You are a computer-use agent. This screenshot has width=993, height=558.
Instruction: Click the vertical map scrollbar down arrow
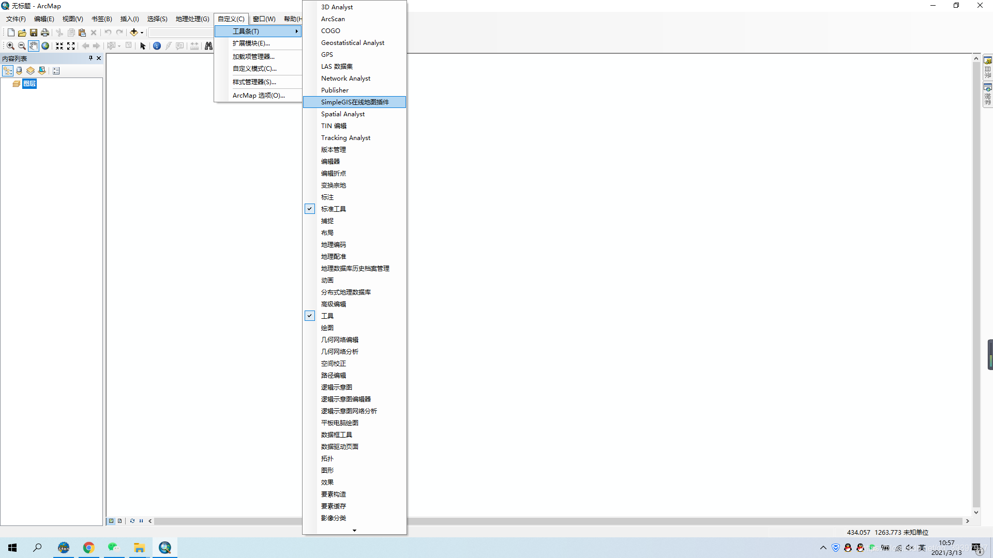point(976,513)
